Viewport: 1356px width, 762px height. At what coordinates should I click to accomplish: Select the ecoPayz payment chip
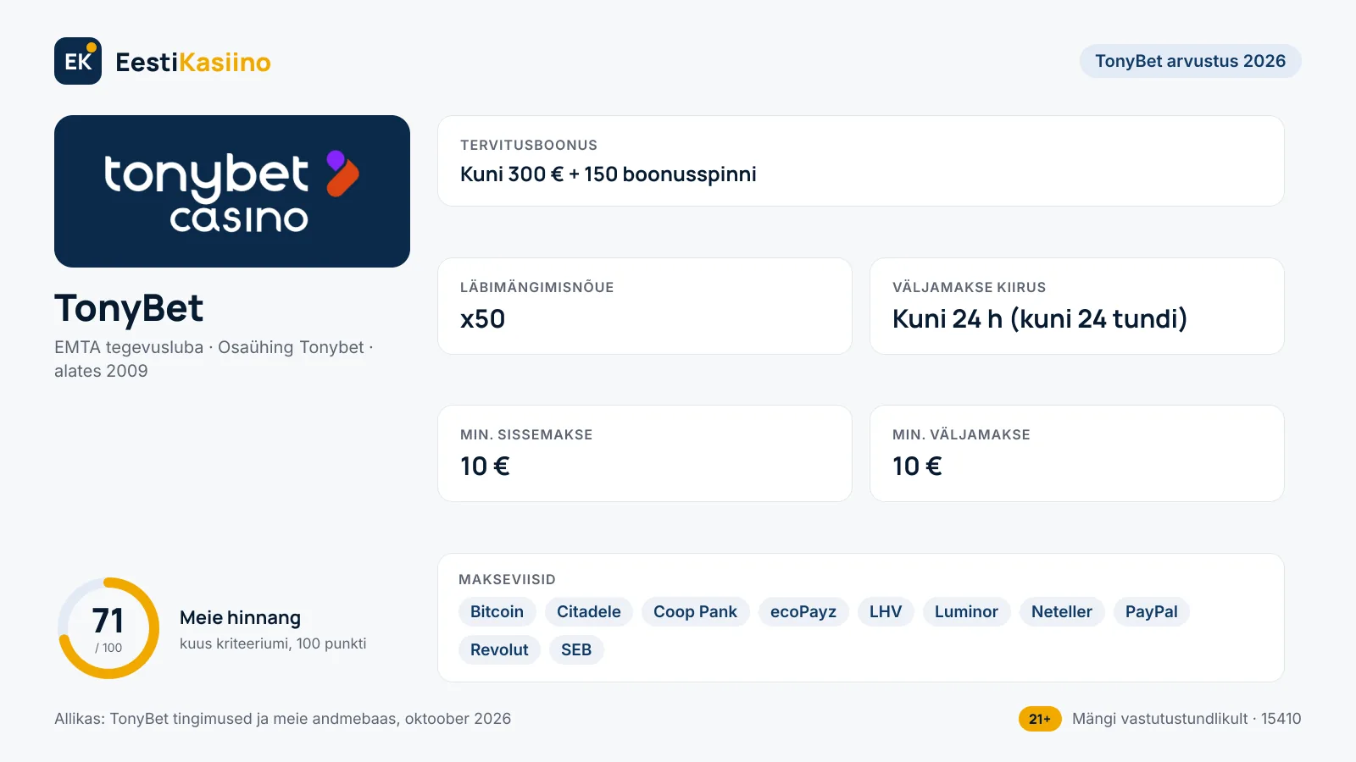click(803, 612)
